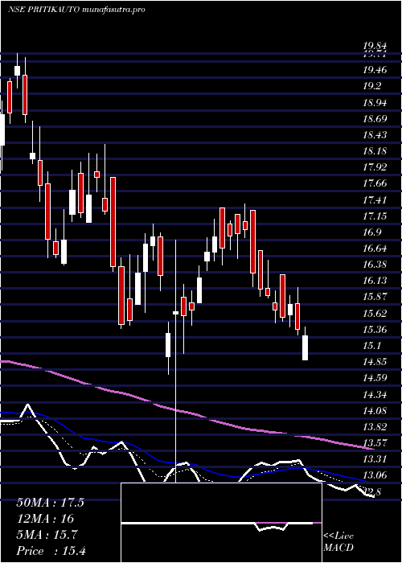402x563 pixels.
Task: Click the 13.06 price axis label
Action: click(x=375, y=476)
